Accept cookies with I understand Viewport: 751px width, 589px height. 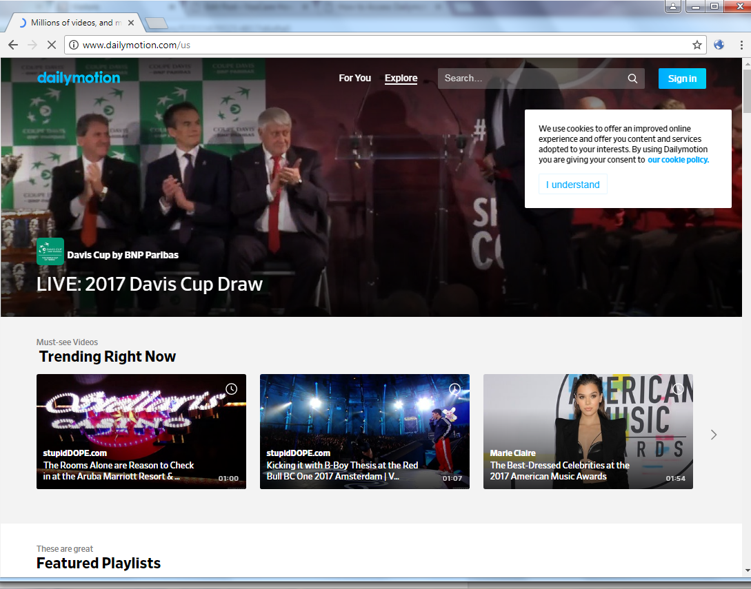573,184
